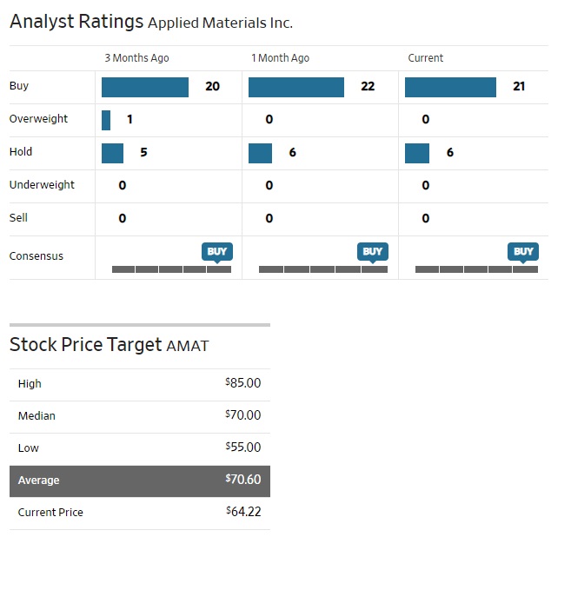The height and width of the screenshot is (590, 571).
Task: Click the Current Price value $64.22
Action: pyautogui.click(x=243, y=512)
